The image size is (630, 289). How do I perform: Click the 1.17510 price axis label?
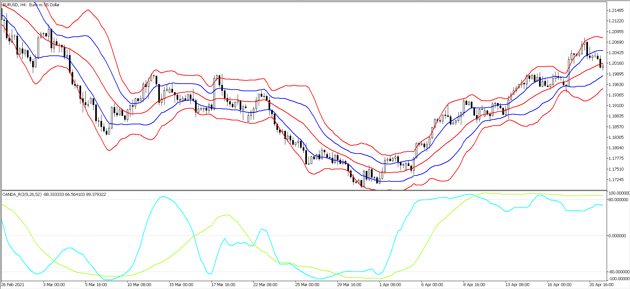[x=616, y=169]
